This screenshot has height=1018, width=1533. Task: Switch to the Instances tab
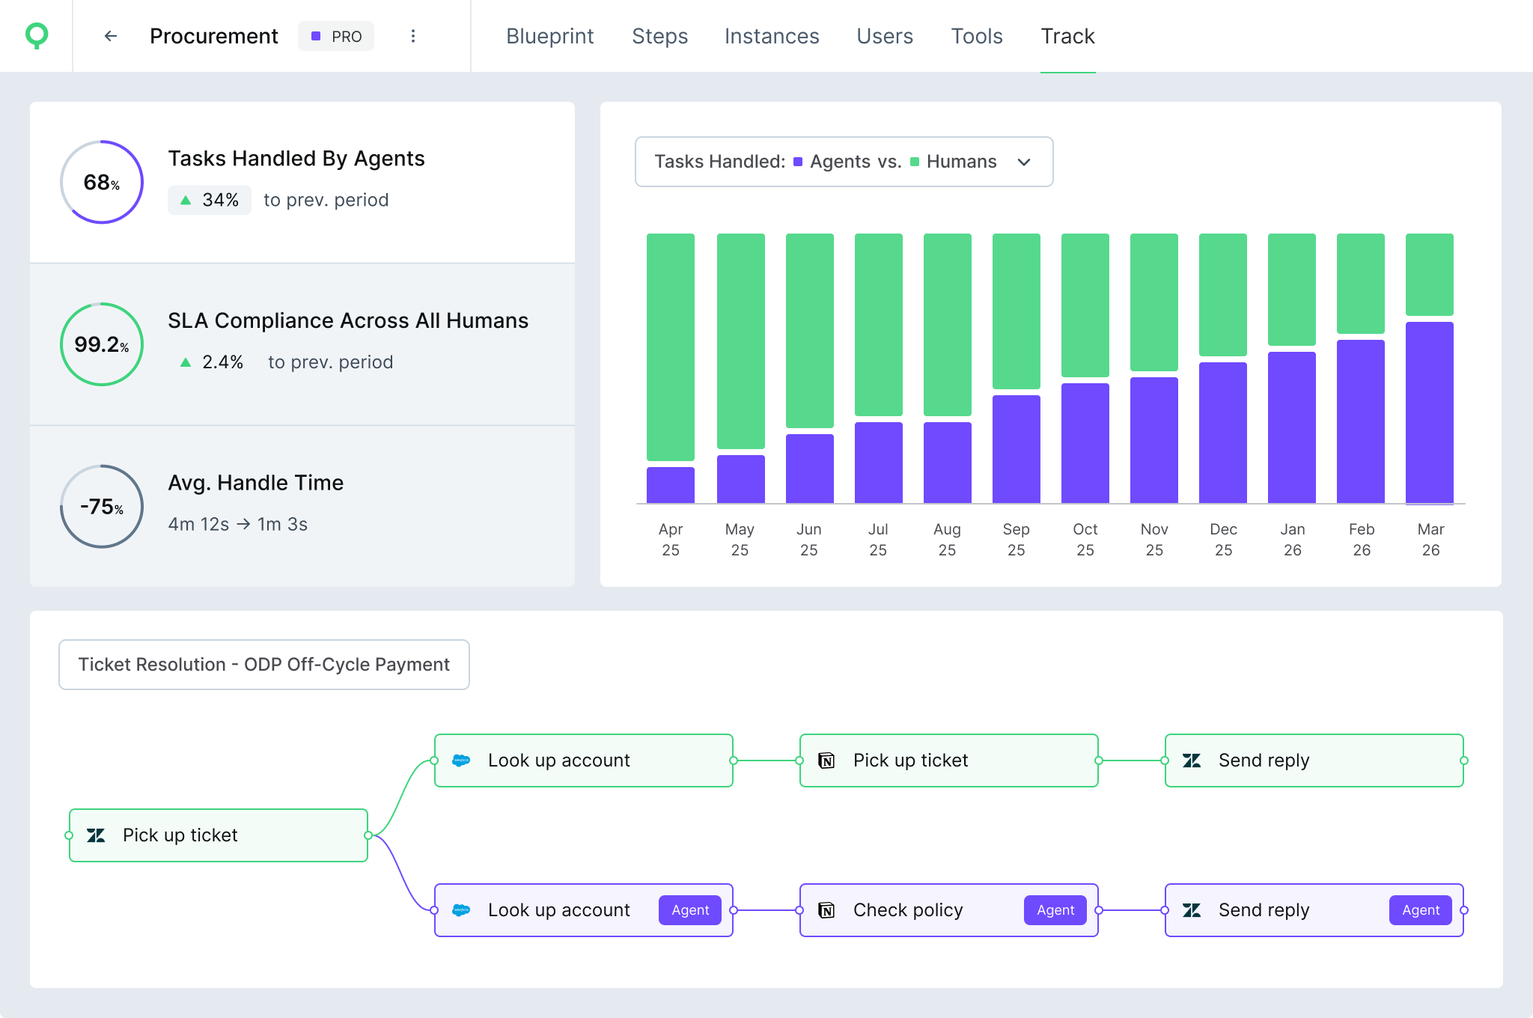[x=772, y=35]
